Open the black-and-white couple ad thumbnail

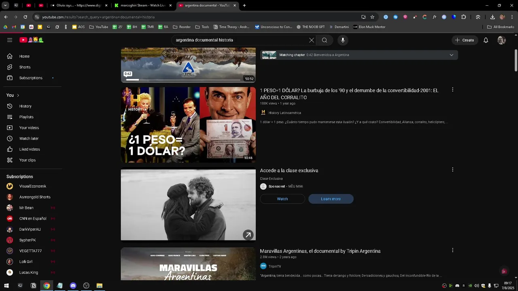tap(188, 205)
